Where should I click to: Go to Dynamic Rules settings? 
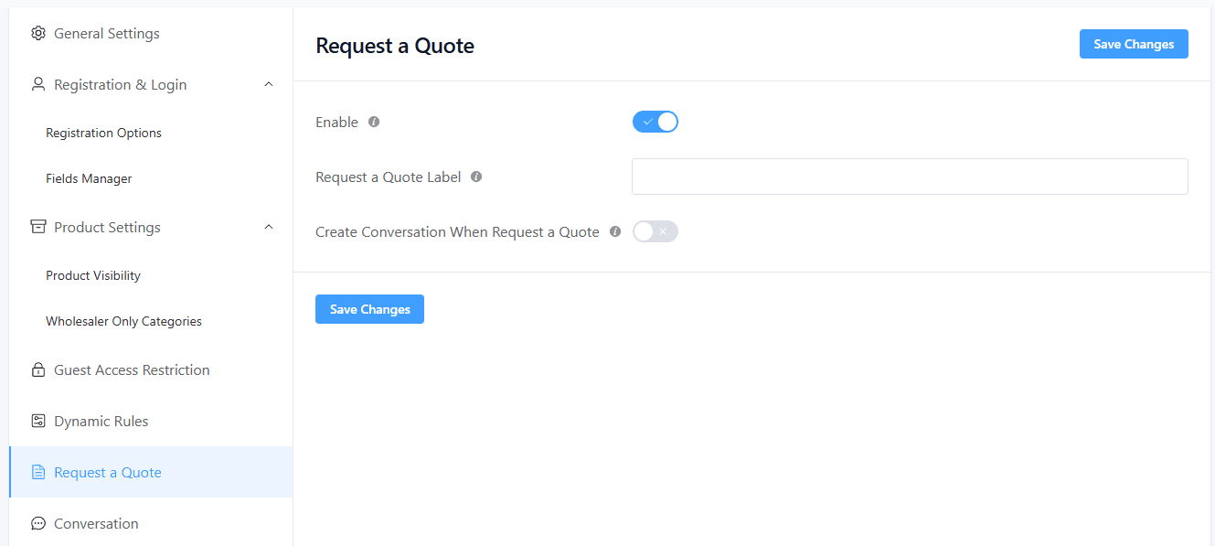(x=151, y=422)
